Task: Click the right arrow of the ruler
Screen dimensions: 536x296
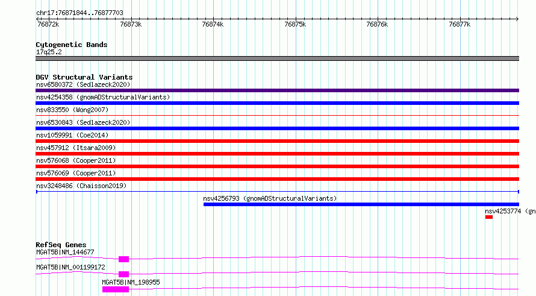Action: point(517,19)
